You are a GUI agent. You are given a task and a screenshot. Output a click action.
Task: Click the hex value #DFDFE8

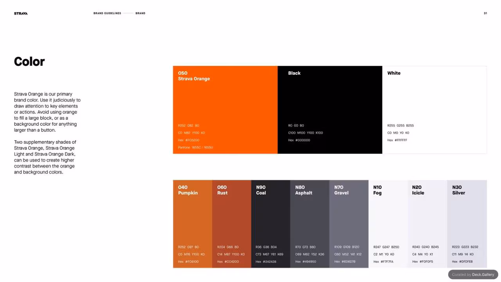point(466,262)
